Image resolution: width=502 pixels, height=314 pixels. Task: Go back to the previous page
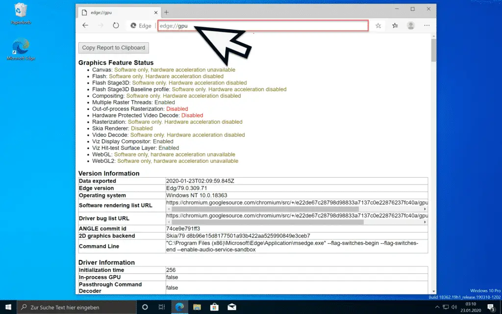pos(85,26)
